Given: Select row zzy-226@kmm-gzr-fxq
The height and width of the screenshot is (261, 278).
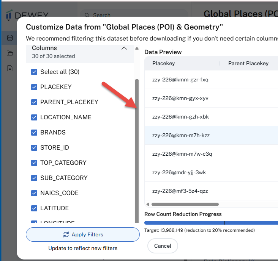Looking at the screenshot, I should (x=211, y=80).
